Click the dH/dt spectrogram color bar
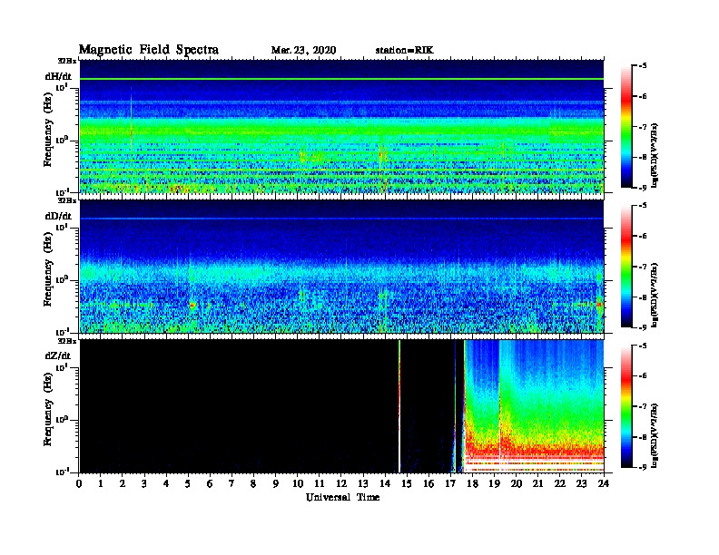The height and width of the screenshot is (555, 719). pyautogui.click(x=626, y=127)
